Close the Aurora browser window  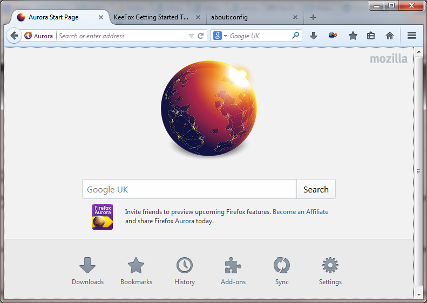(x=411, y=5)
